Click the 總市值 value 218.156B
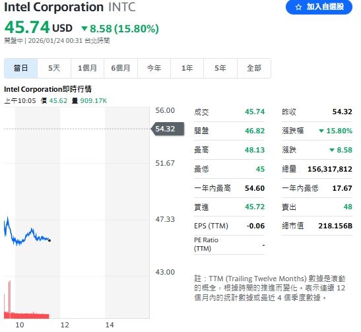Image resolution: width=361 pixels, height=332 pixels. coord(335,226)
